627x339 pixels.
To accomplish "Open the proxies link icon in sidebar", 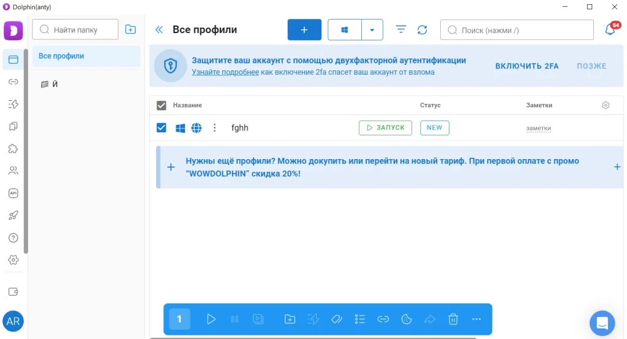I will point(13,82).
